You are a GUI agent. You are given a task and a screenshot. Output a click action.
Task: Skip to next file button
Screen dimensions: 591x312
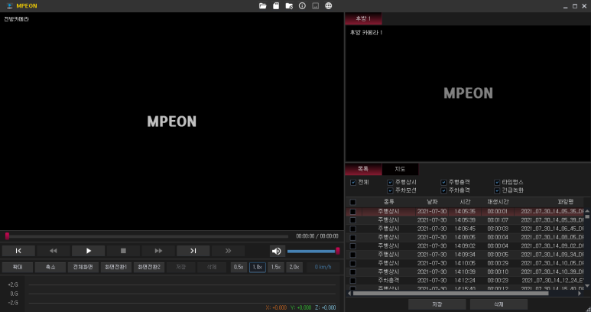tap(193, 251)
